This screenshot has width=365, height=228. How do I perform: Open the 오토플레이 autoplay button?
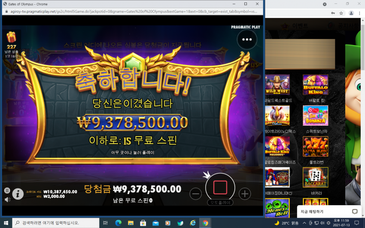click(220, 203)
